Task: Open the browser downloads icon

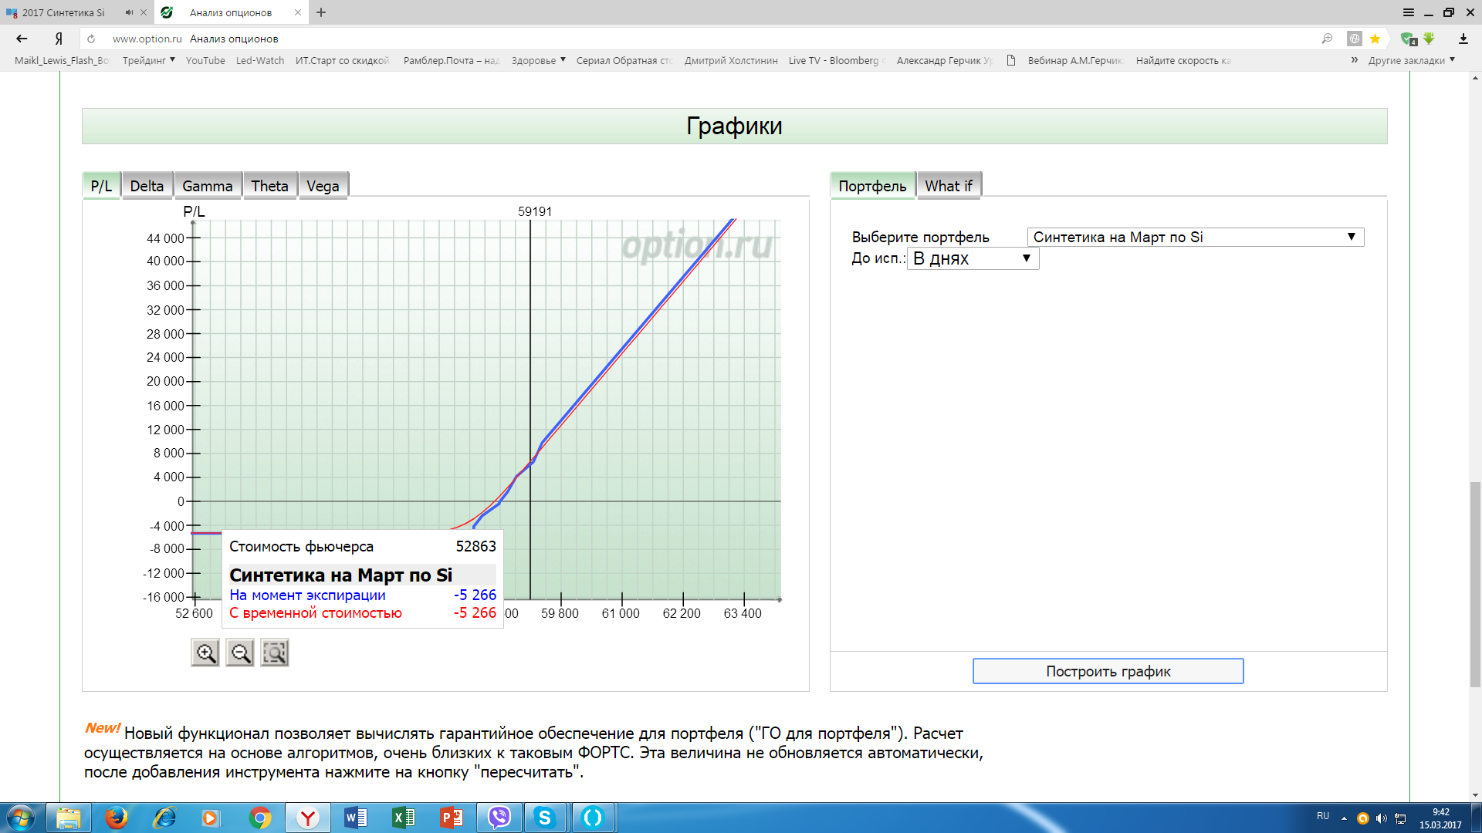Action: coord(1463,39)
